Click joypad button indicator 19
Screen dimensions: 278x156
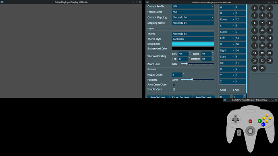[x=262, y=53]
